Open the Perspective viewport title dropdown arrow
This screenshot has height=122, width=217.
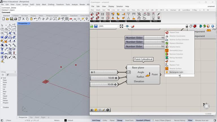tap(29, 23)
